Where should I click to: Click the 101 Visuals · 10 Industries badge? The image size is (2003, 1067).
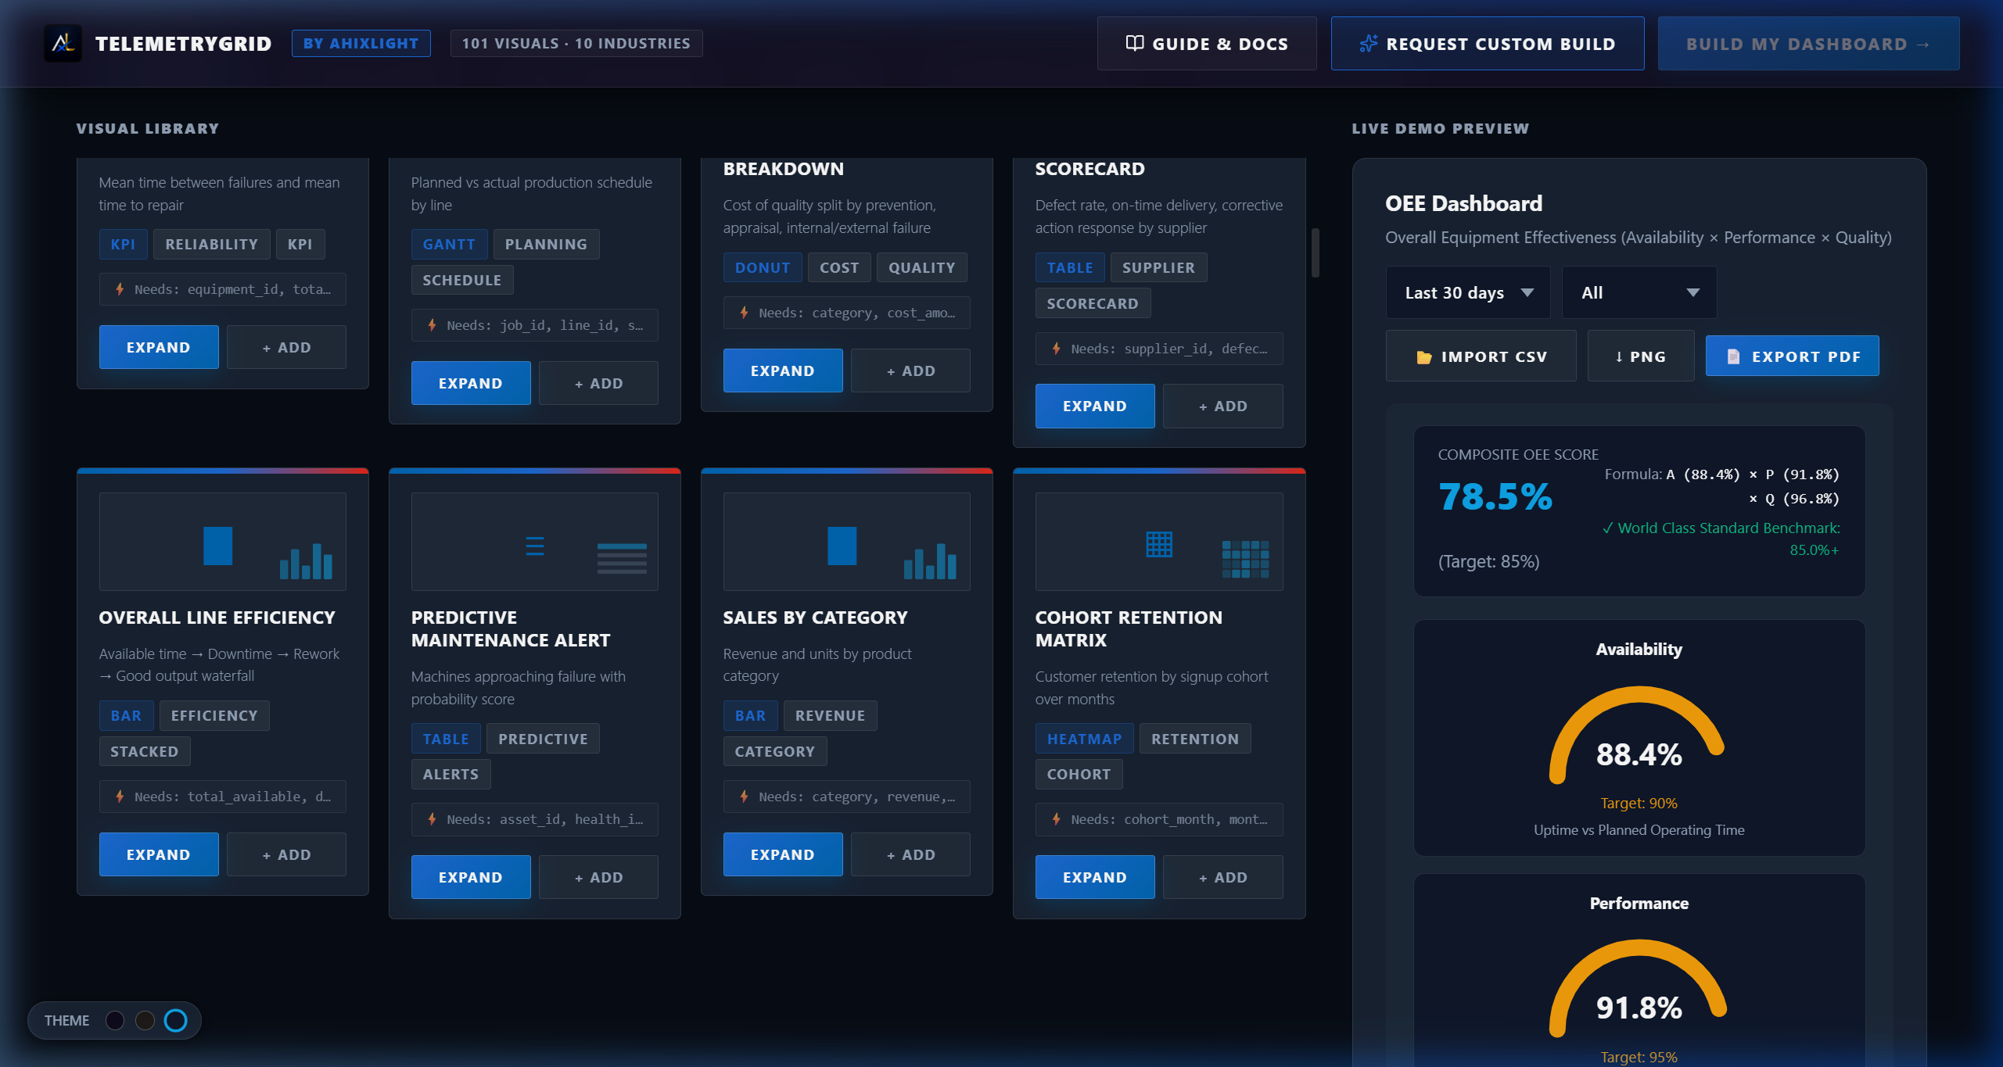[576, 43]
